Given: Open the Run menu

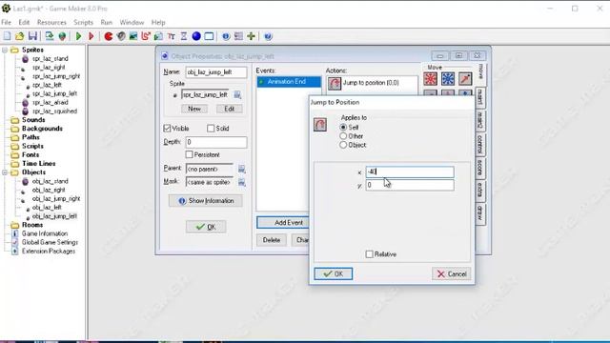Looking at the screenshot, I should (x=106, y=22).
